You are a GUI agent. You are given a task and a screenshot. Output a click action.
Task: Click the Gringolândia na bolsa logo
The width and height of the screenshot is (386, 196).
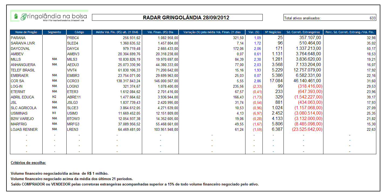tap(49, 16)
